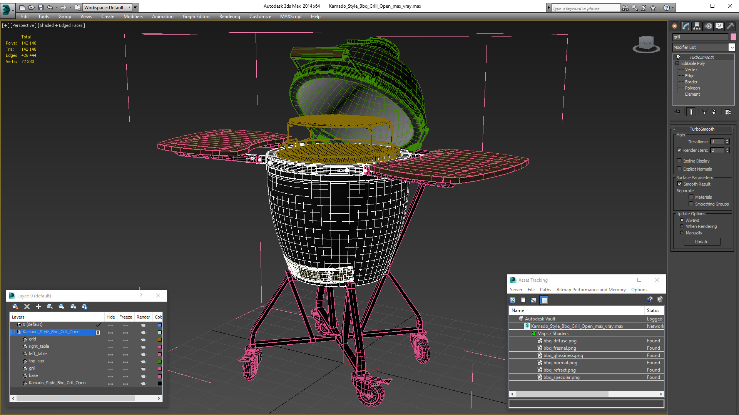Screen dimensions: 739x415
Task: Toggle the TurboSmooth lightbulb visibility
Action: point(678,57)
